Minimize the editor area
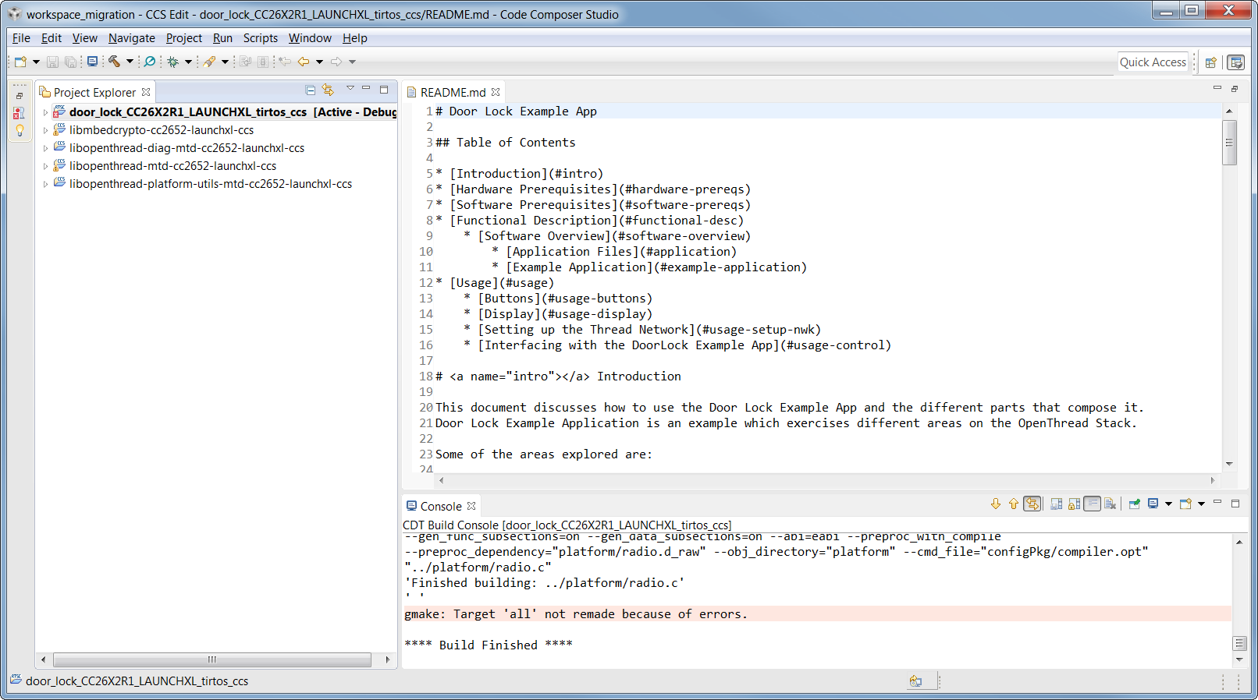 coord(1217,88)
